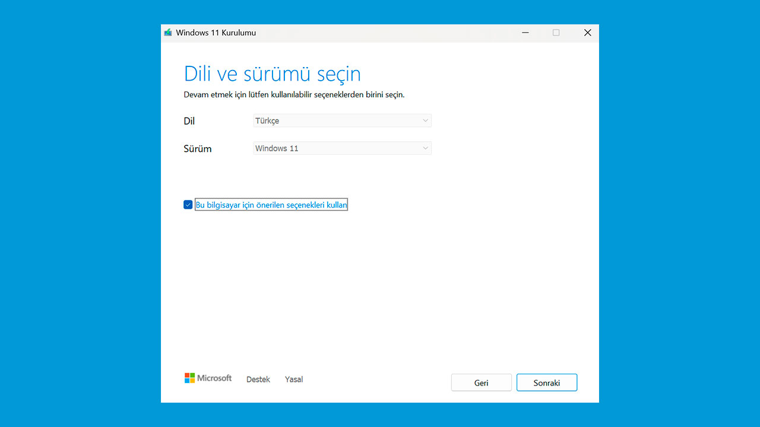
Task: Click the Microsoft logo at the bottom
Action: [x=208, y=378]
